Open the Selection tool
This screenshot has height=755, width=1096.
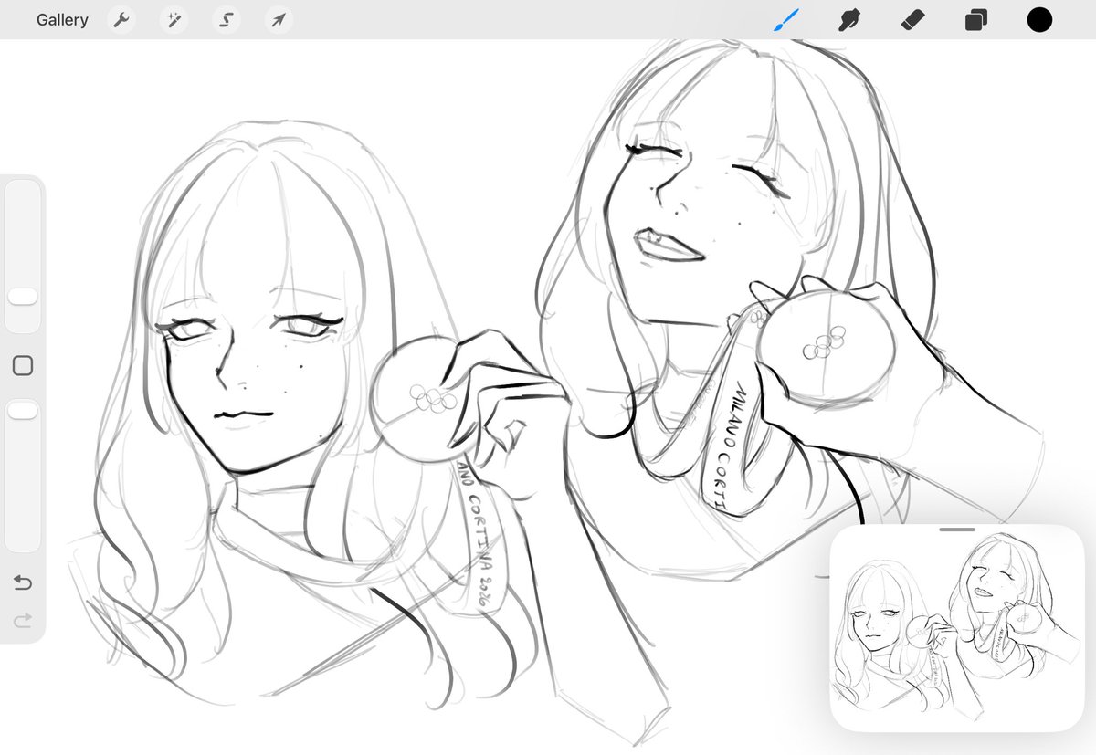coord(226,19)
